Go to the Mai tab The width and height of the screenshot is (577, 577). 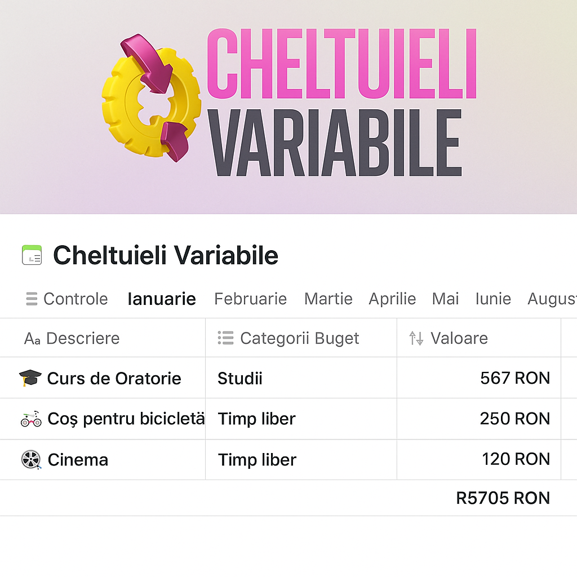(x=445, y=299)
